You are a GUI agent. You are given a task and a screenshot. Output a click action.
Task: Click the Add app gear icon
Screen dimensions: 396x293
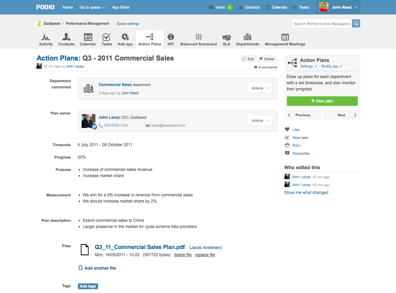[x=125, y=37]
